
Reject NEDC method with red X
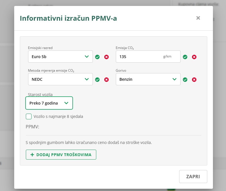(106, 80)
